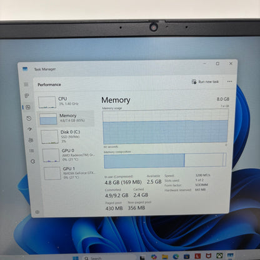The width and height of the screenshot is (260, 260).
Task: Click the Speed 3200 MT/s value
Action: [x=202, y=175]
